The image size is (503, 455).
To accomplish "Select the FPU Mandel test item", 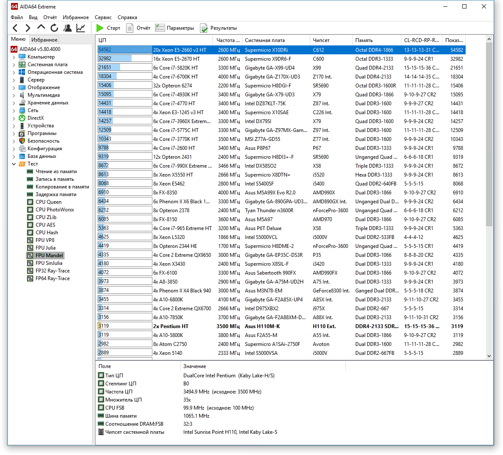I will 49,256.
